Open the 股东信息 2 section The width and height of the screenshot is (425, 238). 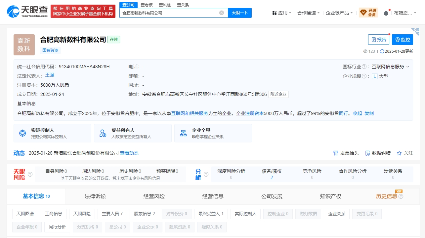point(144,214)
